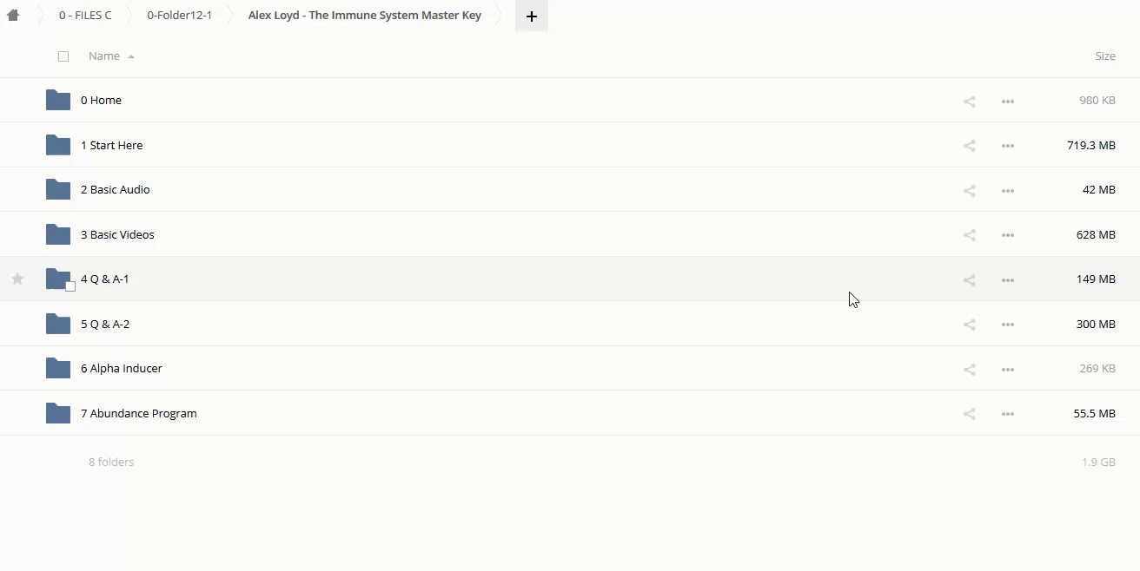Share the 6 Alpha Inducer folder
1140x571 pixels.
[969, 370]
